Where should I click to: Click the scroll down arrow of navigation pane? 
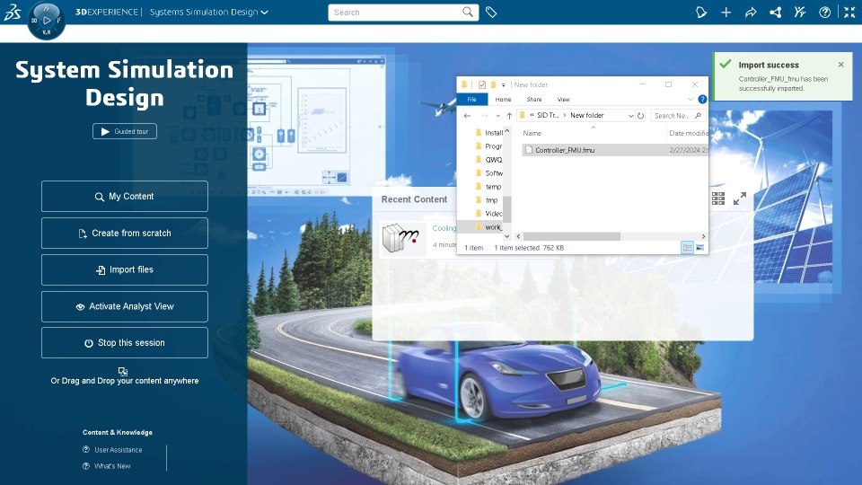pyautogui.click(x=506, y=236)
